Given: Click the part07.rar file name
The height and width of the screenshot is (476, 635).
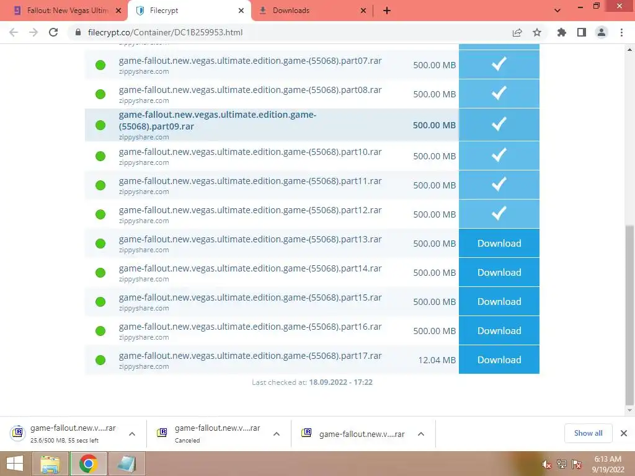Looking at the screenshot, I should coord(251,61).
